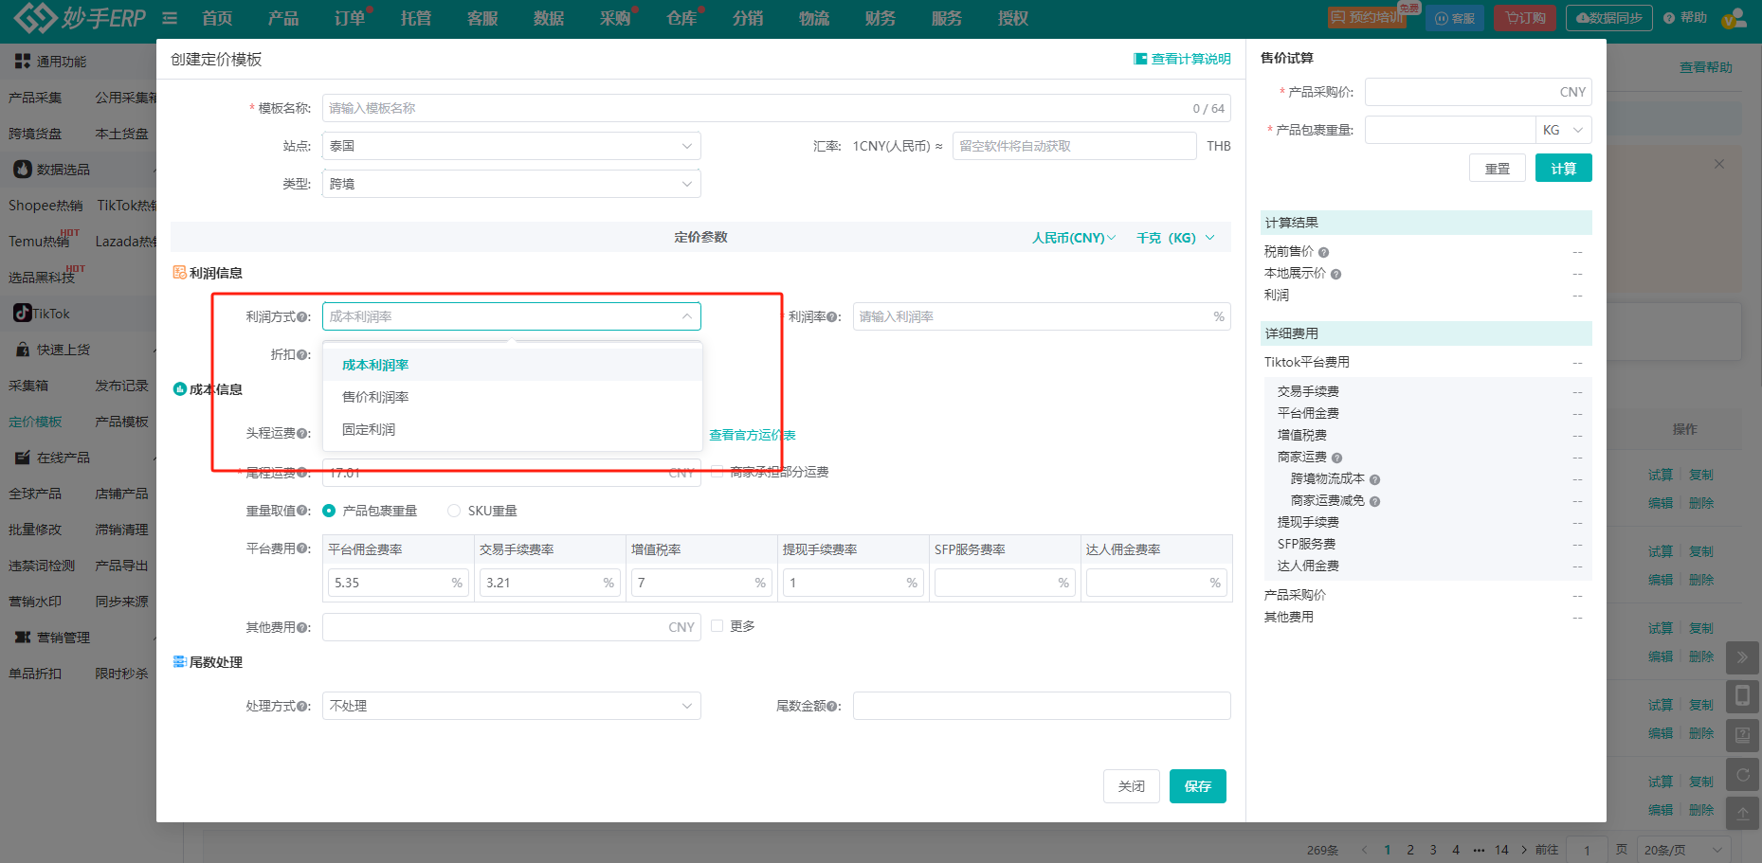The image size is (1762, 863).
Task: Go to page 2 in pagination
Action: point(1410,850)
